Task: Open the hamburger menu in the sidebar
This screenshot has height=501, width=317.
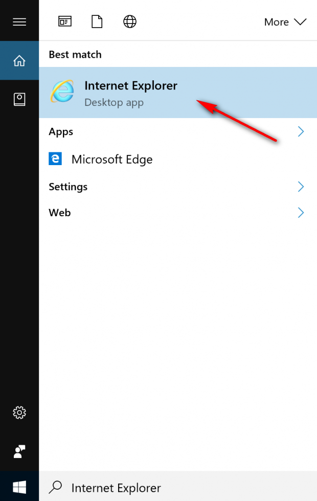Action: pos(19,21)
